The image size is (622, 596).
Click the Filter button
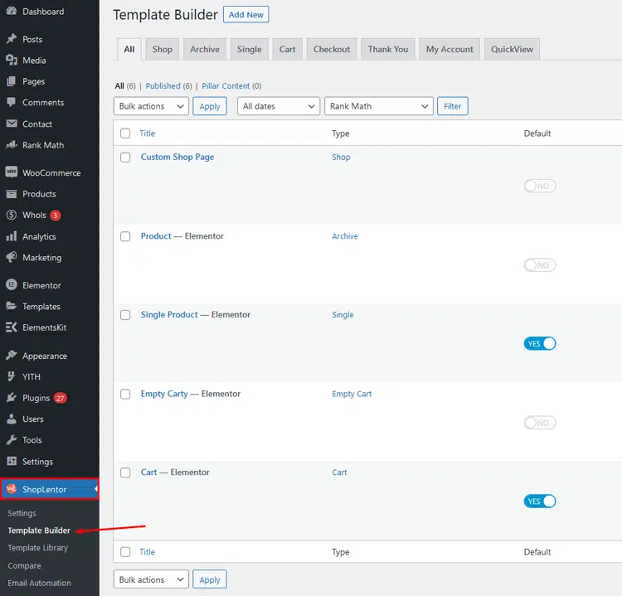(x=453, y=106)
